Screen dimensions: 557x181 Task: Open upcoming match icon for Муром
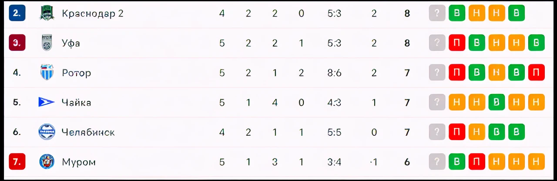point(437,162)
